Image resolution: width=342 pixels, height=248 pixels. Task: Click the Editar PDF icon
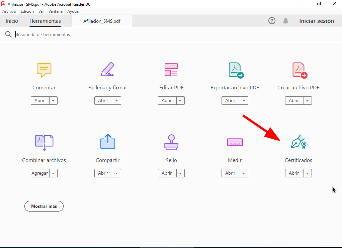[171, 70]
